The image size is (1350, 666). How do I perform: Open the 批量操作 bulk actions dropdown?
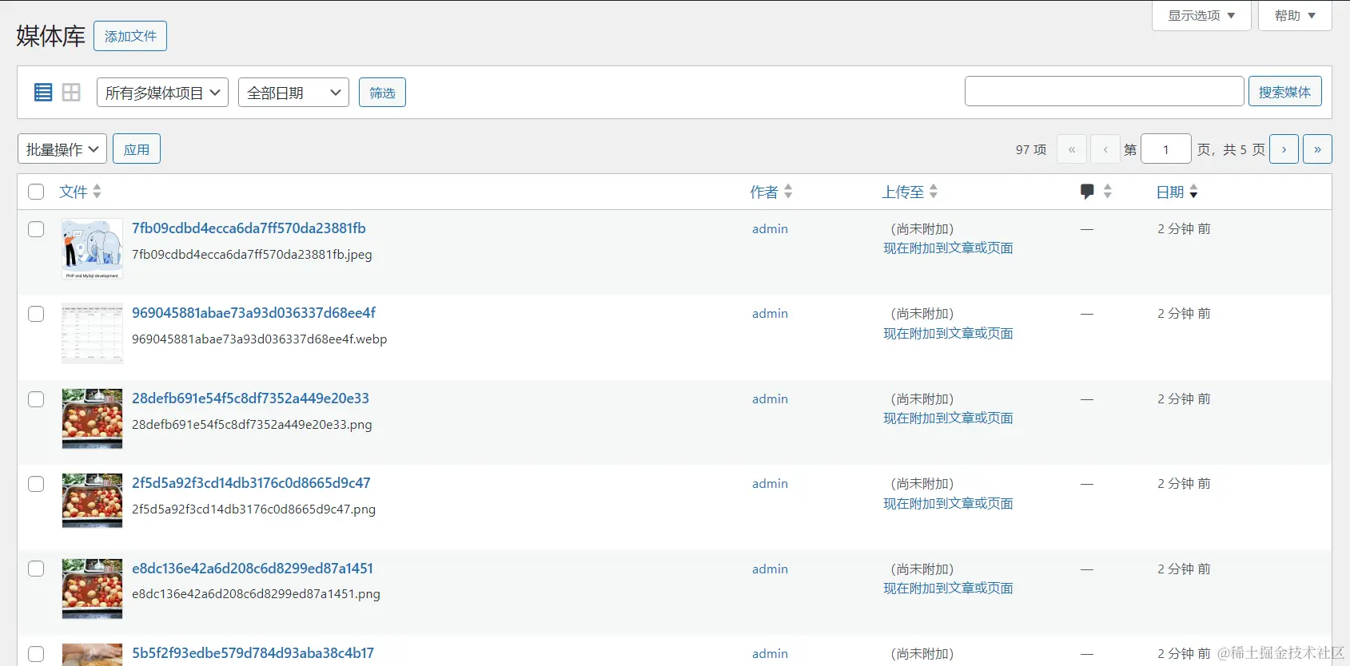(62, 149)
